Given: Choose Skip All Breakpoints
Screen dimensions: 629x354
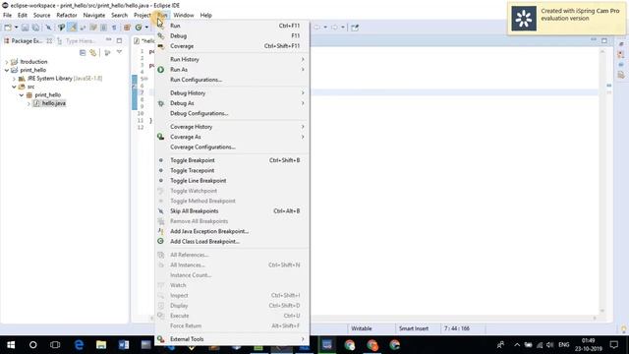Looking at the screenshot, I should 232,211.
